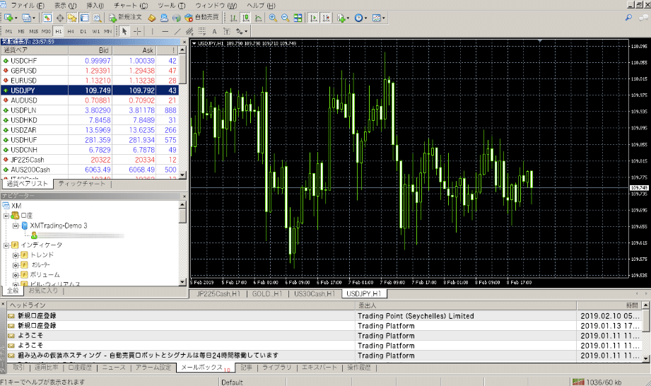Select the crosshair tool

tap(137, 31)
